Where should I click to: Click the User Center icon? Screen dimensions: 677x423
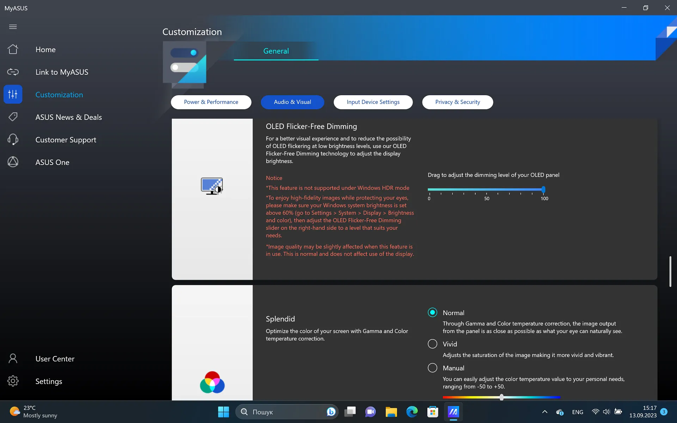point(13,358)
